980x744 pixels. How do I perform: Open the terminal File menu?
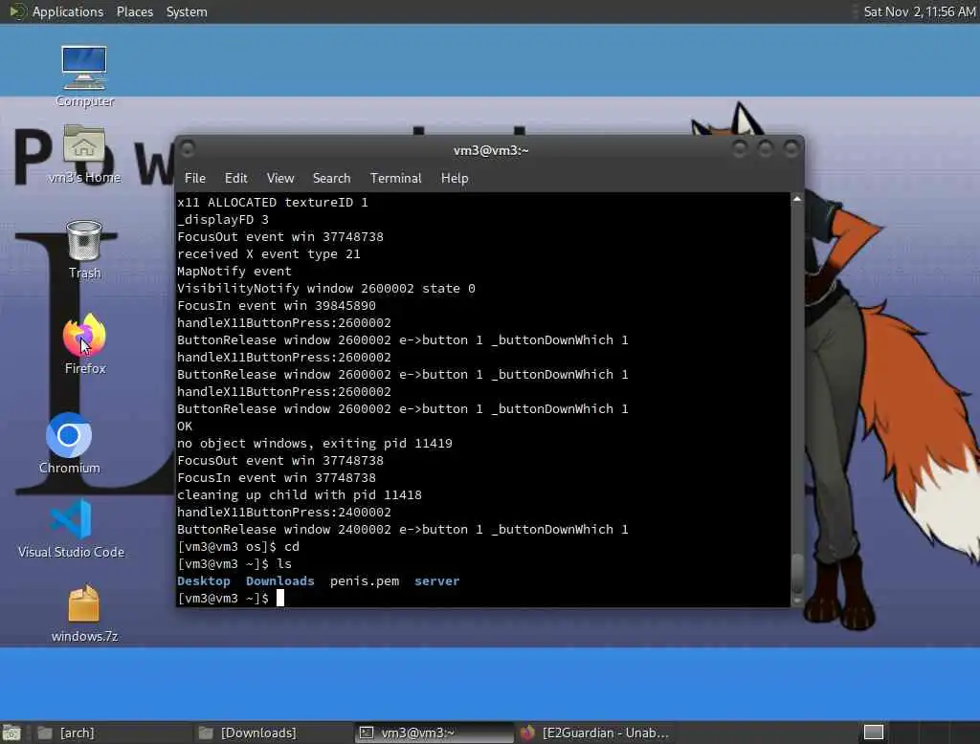195,178
